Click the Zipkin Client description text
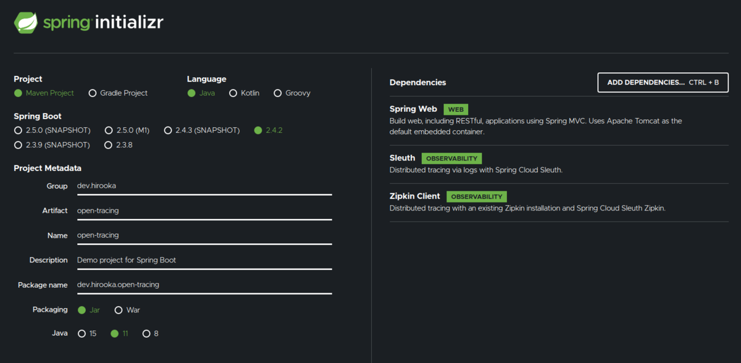Viewport: 741px width, 363px height. [527, 208]
